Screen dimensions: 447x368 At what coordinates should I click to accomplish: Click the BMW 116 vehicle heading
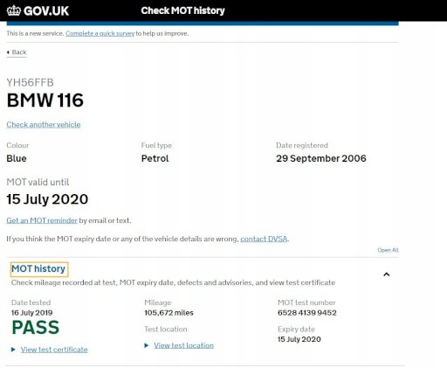pos(45,101)
